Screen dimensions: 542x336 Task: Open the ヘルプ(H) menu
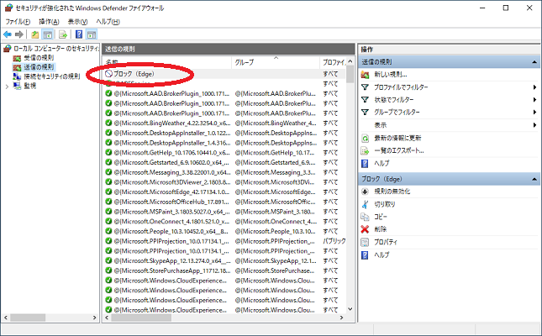pyautogui.click(x=108, y=22)
